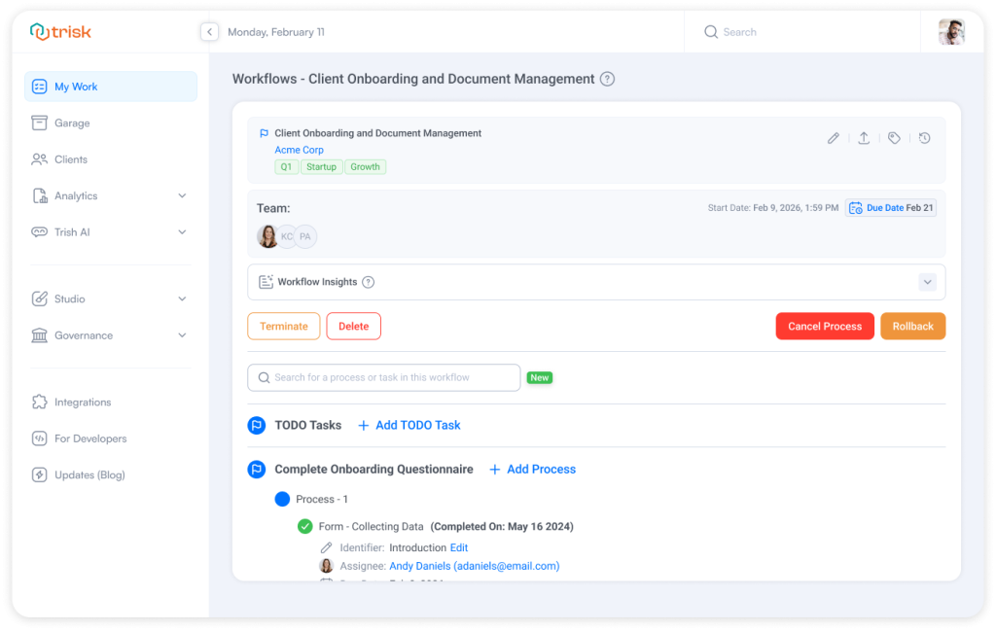Open the tag icon in the workflow header
Screen dimensions: 996x631
click(x=894, y=138)
